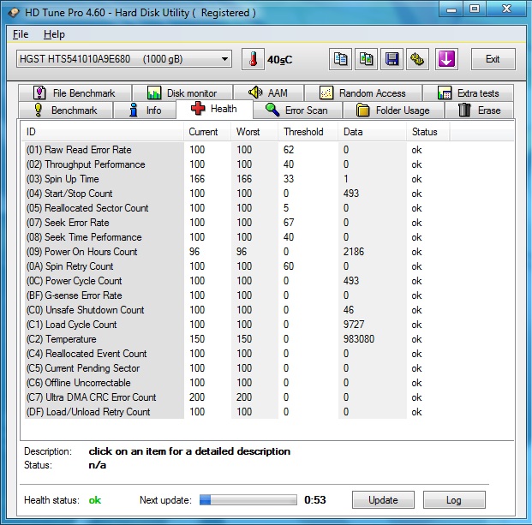
Task: Open the Error Scan tab
Action: pyautogui.click(x=297, y=110)
